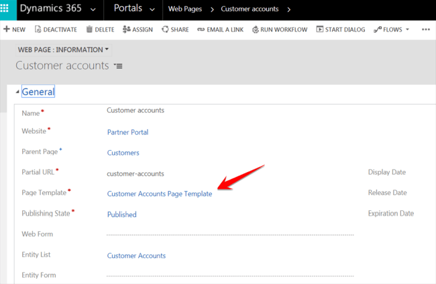Open the Published publishing state link

122,214
